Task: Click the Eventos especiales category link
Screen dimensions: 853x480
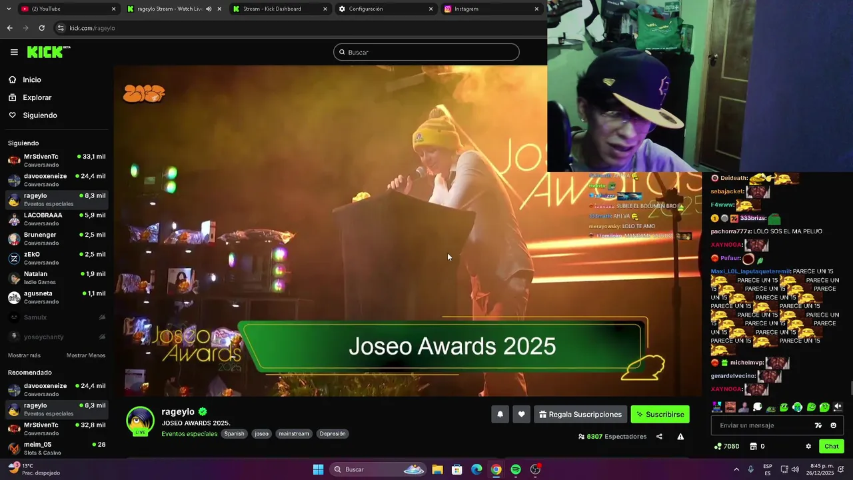Action: (x=189, y=433)
